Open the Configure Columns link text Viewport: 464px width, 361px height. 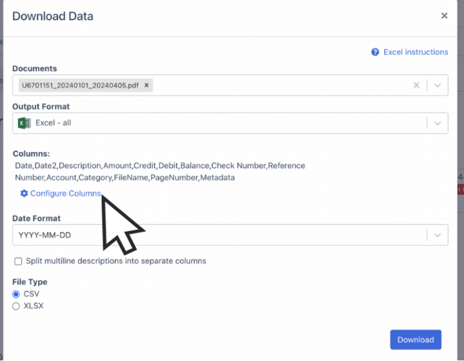65,194
